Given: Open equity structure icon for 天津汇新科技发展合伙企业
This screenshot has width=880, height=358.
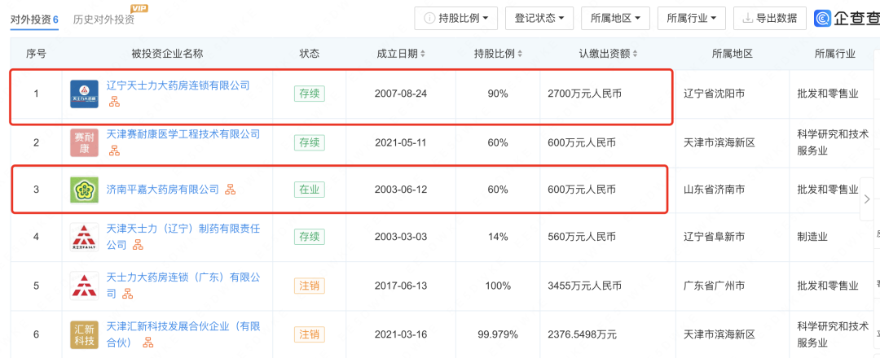Looking at the screenshot, I should 147,342.
